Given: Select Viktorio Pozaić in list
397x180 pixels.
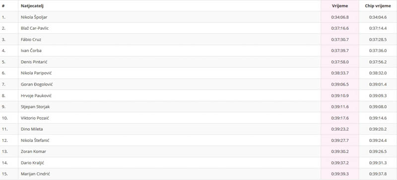Looking at the screenshot, I should click(35, 118).
